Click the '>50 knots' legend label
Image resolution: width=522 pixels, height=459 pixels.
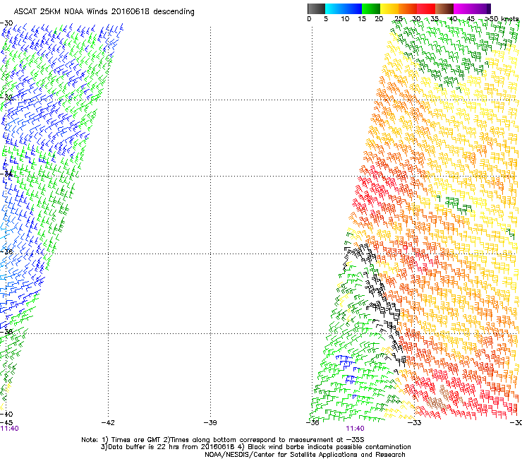501,19
